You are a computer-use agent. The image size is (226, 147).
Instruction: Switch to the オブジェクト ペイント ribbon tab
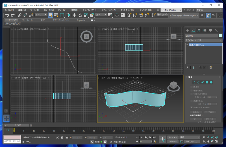pyautogui.click(x=61, y=20)
